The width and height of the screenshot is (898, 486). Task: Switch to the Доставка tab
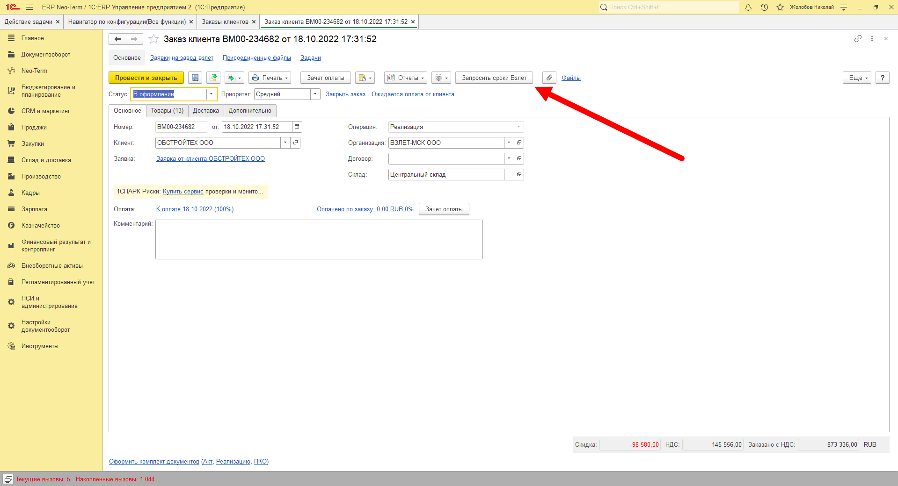(206, 111)
